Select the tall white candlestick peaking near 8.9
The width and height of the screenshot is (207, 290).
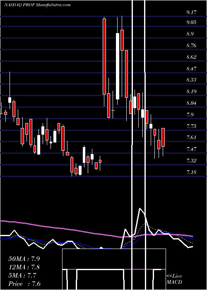pos(118,66)
